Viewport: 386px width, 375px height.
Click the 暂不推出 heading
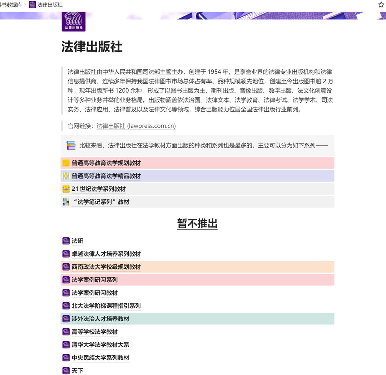click(x=197, y=224)
